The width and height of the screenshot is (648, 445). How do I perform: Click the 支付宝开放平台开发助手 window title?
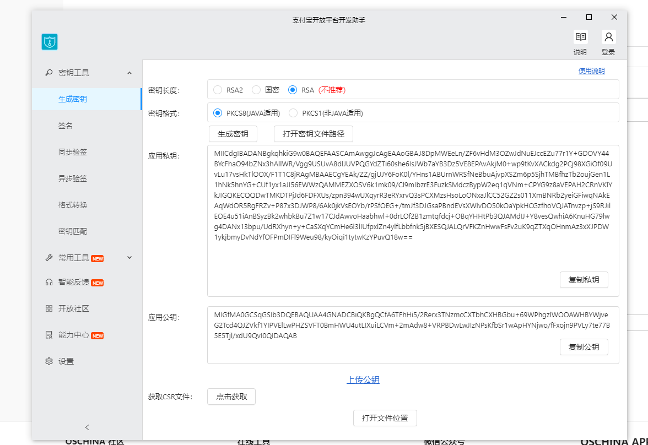coord(329,20)
